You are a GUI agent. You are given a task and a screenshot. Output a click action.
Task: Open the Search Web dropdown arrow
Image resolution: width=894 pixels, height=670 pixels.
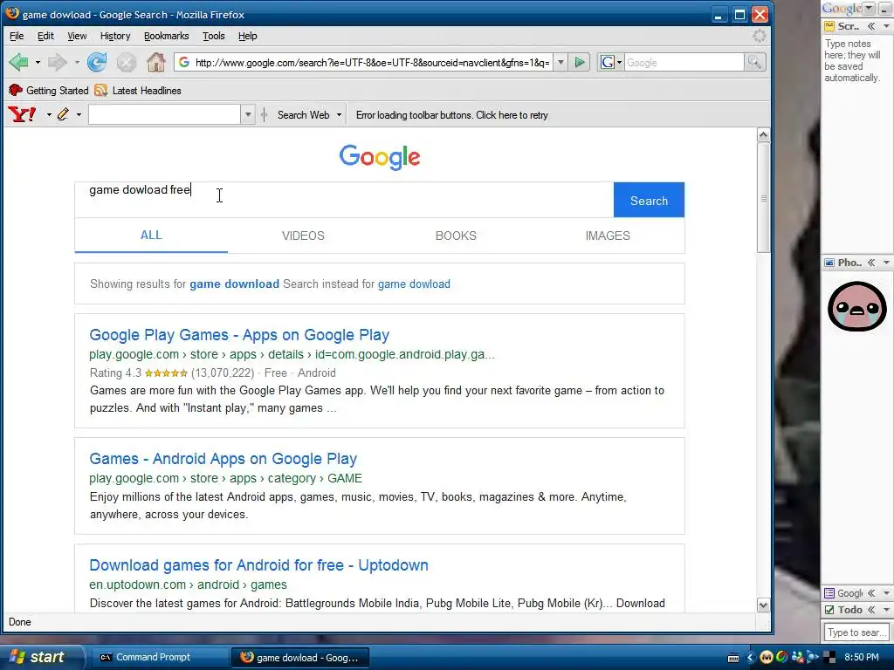pyautogui.click(x=339, y=114)
